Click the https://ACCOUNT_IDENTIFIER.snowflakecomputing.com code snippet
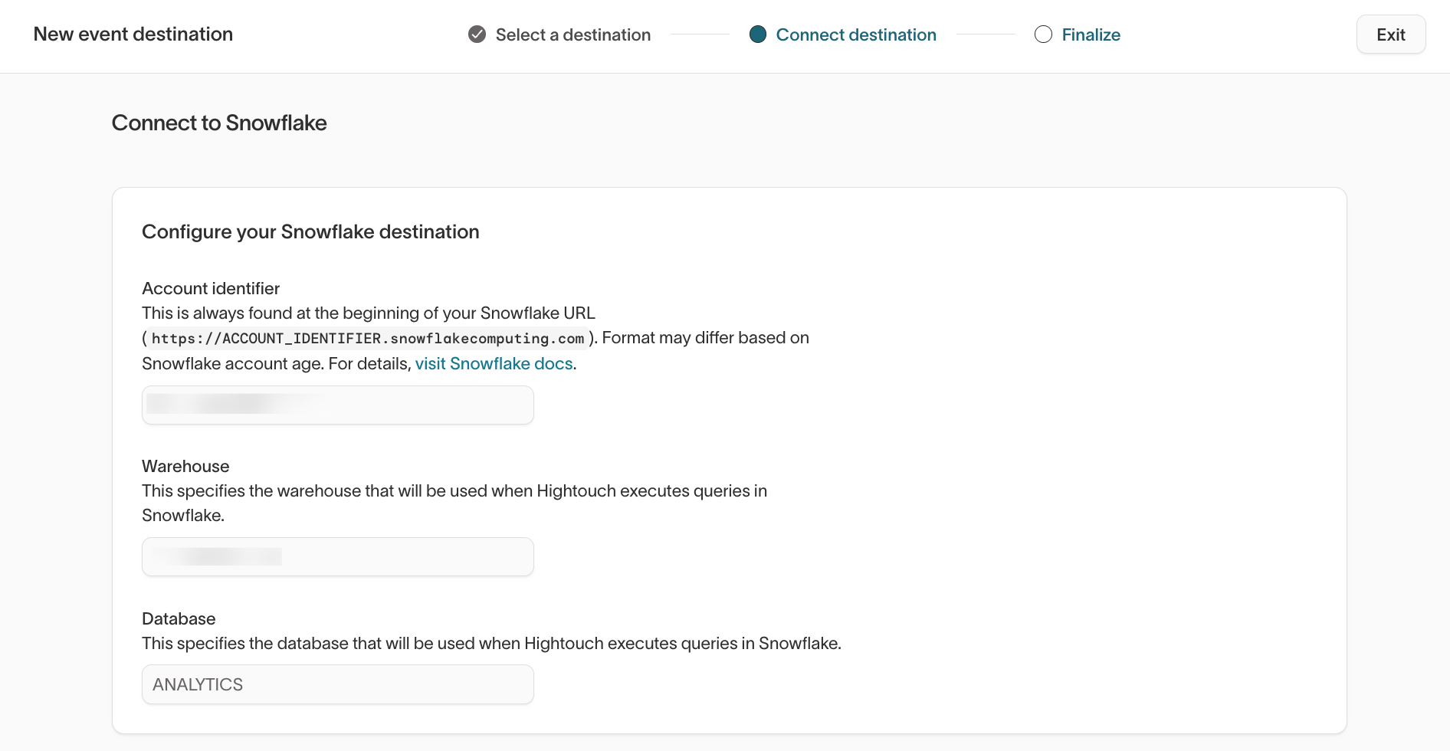The image size is (1450, 751). 368,339
